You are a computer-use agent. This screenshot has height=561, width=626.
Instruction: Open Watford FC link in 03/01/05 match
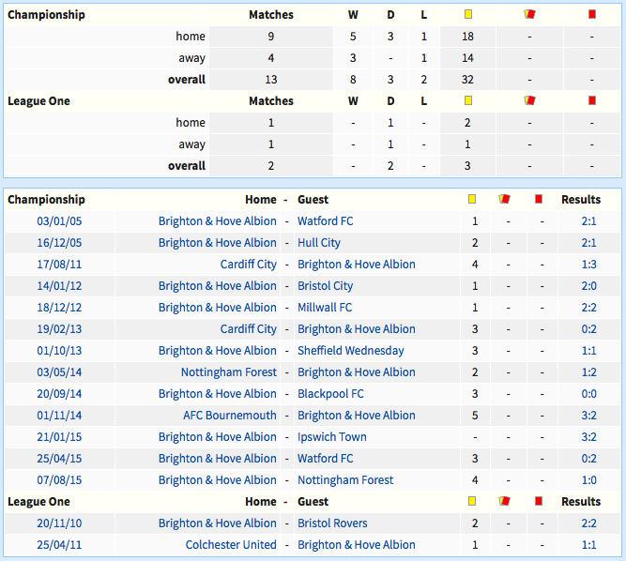point(326,221)
